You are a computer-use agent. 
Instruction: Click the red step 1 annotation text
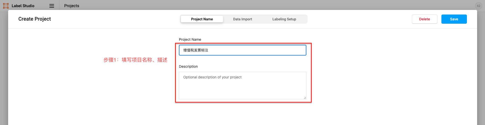135,60
